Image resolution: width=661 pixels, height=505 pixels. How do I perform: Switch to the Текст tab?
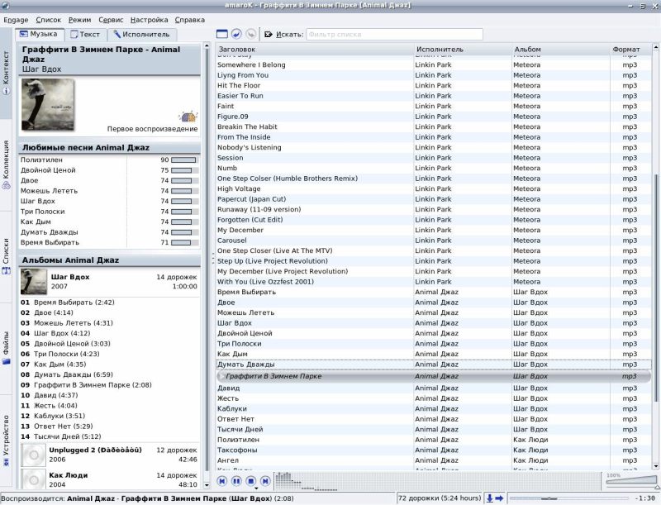pos(86,35)
